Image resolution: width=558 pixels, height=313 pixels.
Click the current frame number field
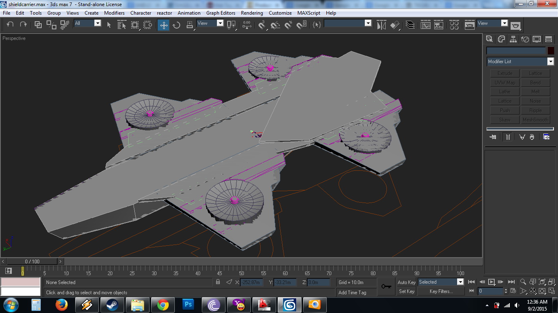491,291
